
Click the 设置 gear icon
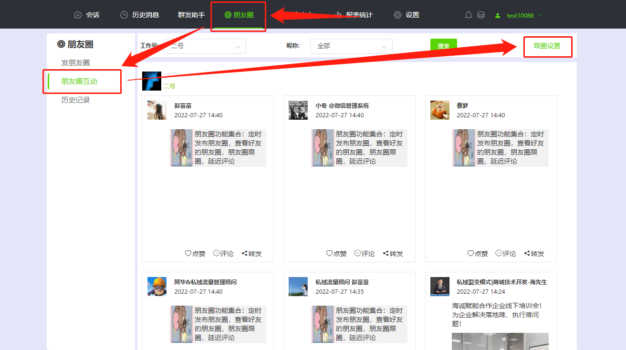pos(397,15)
